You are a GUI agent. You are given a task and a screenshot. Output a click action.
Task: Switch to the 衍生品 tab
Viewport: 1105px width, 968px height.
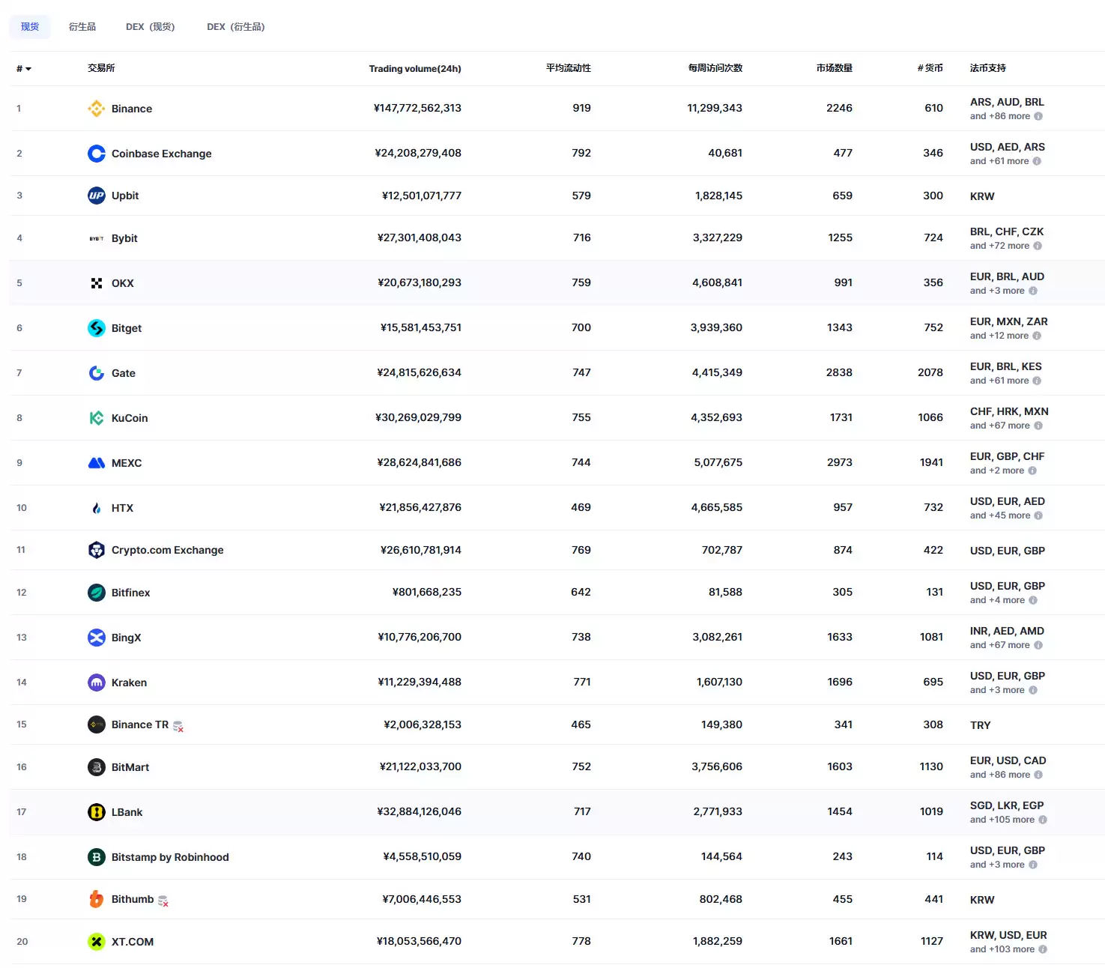click(x=82, y=27)
